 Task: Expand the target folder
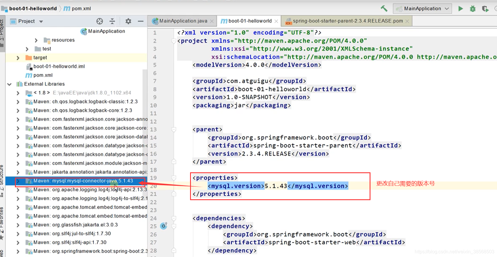click(18, 58)
